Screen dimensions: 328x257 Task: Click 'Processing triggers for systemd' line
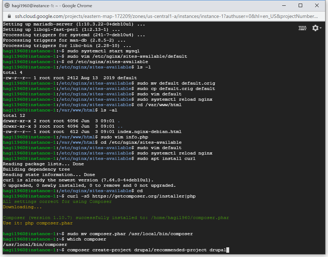click(74, 35)
